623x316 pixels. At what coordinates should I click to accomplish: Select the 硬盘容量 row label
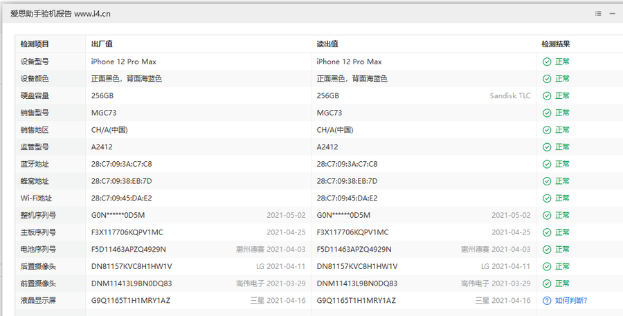(x=35, y=95)
